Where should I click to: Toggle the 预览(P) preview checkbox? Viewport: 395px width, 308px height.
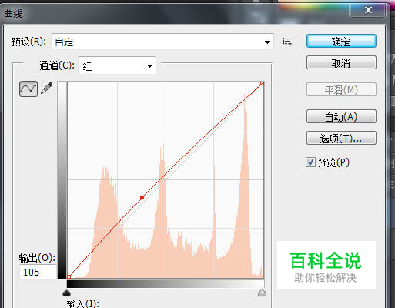point(310,162)
